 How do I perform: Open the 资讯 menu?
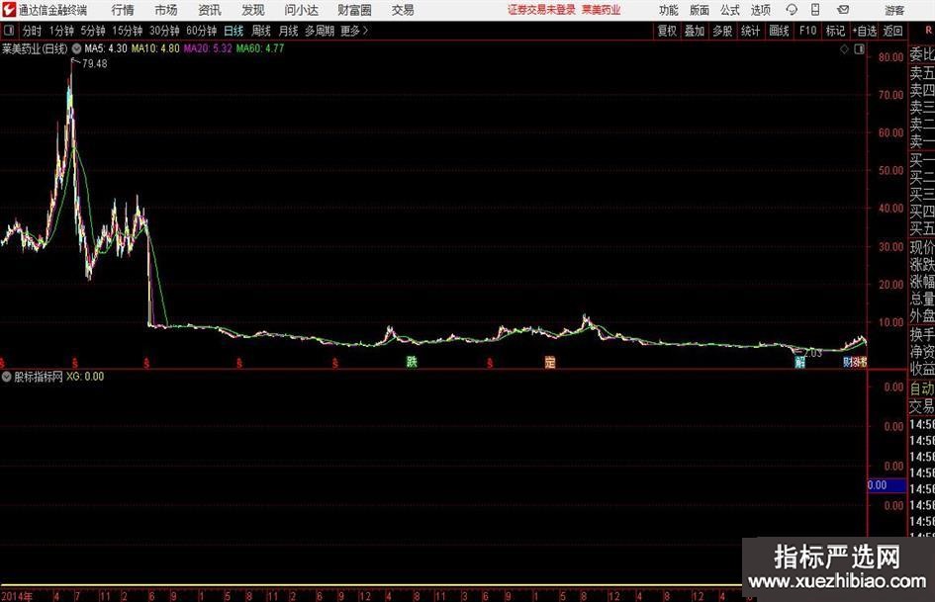click(210, 10)
